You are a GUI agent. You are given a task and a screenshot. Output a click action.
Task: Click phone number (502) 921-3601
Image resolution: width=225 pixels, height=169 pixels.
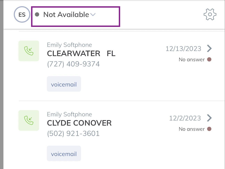click(73, 134)
